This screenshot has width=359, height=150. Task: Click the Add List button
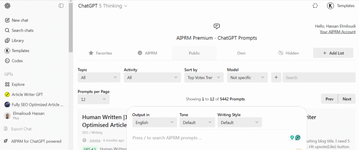(x=333, y=53)
